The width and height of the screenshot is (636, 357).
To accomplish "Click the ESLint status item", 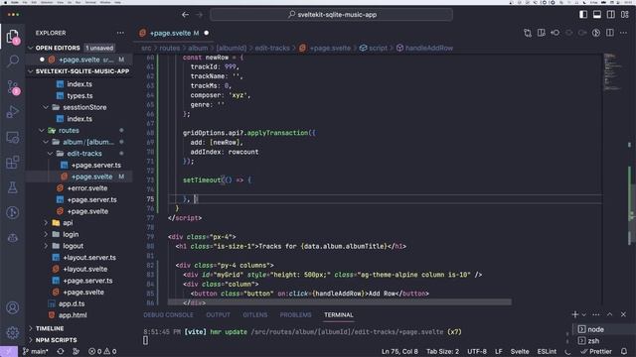I will [547, 351].
